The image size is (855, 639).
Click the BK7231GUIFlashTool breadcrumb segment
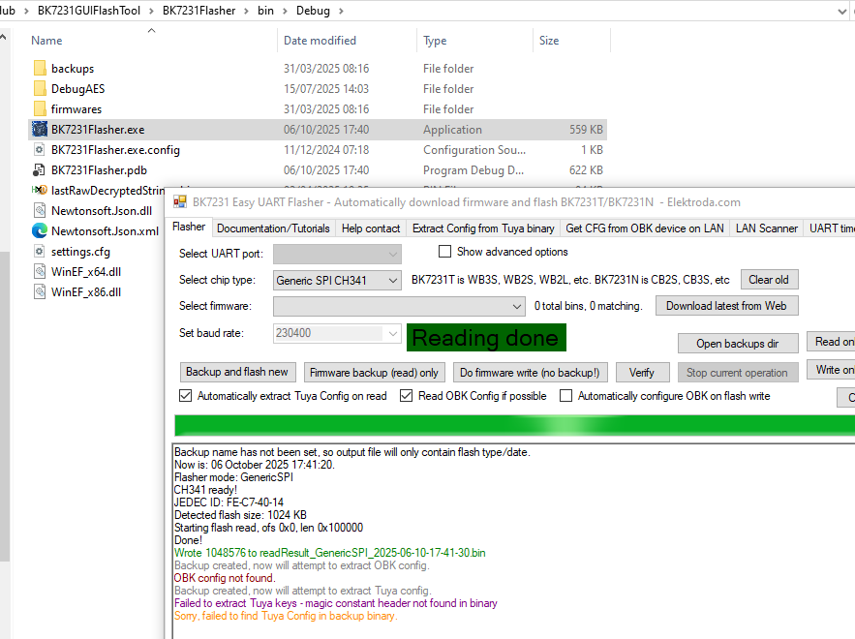coord(89,11)
